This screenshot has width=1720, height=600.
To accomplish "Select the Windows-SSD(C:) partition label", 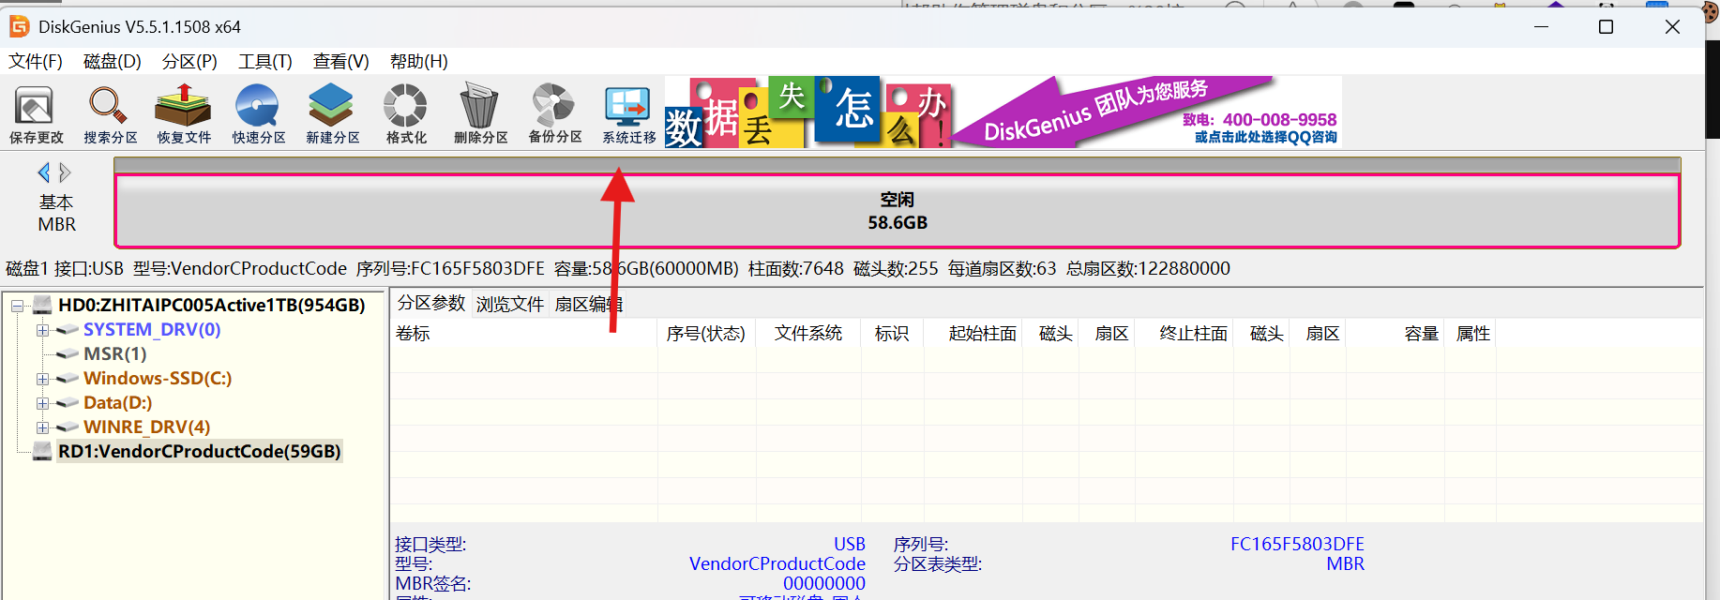I will coord(158,379).
